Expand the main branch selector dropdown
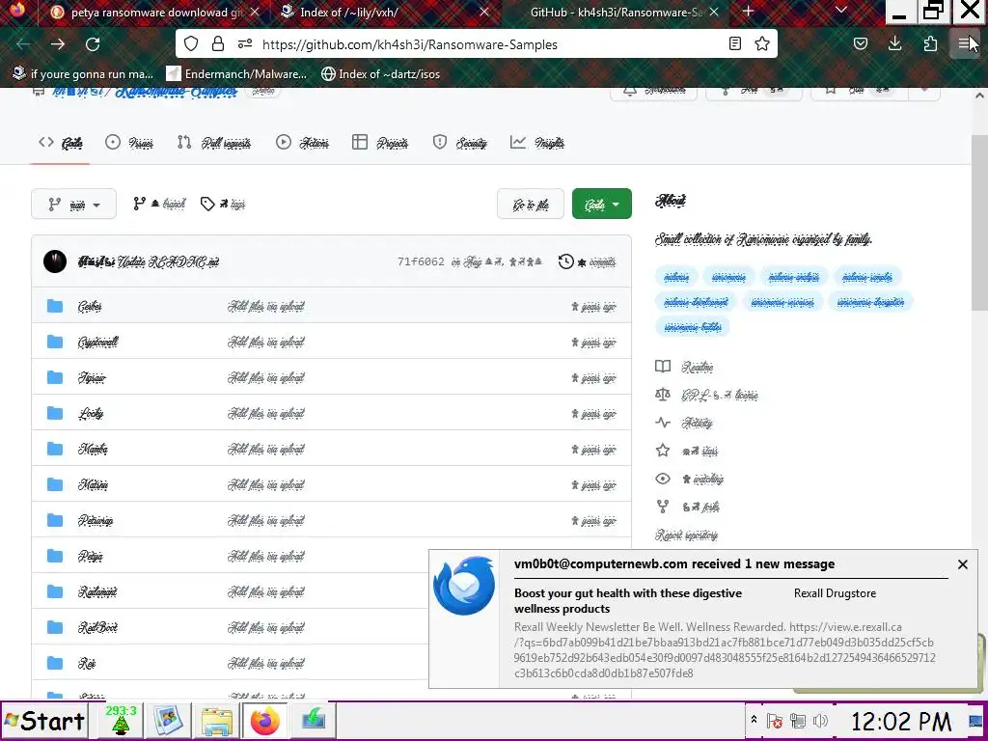Image resolution: width=988 pixels, height=741 pixels. click(73, 205)
